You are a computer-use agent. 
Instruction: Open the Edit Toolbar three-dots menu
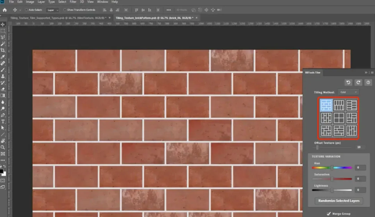point(3,160)
